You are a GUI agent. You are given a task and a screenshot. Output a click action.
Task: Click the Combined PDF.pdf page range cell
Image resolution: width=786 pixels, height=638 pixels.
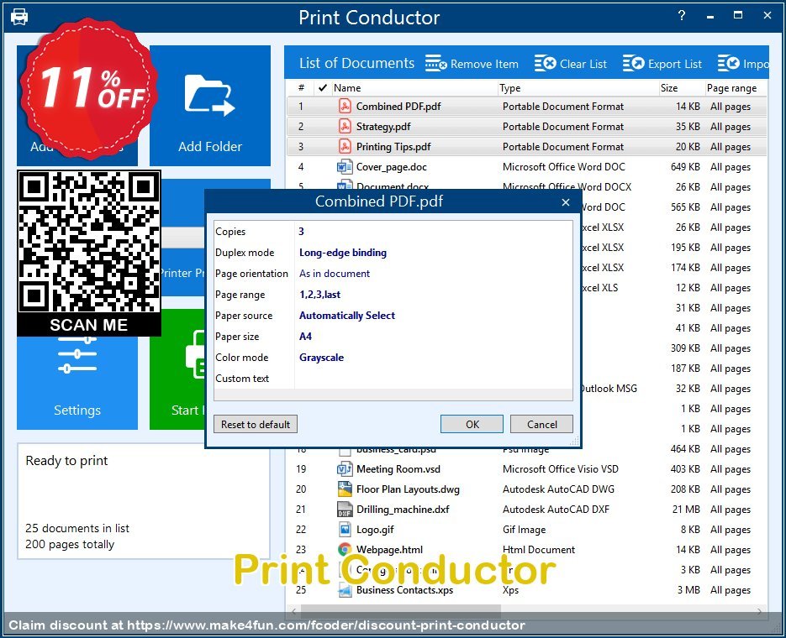(x=731, y=107)
